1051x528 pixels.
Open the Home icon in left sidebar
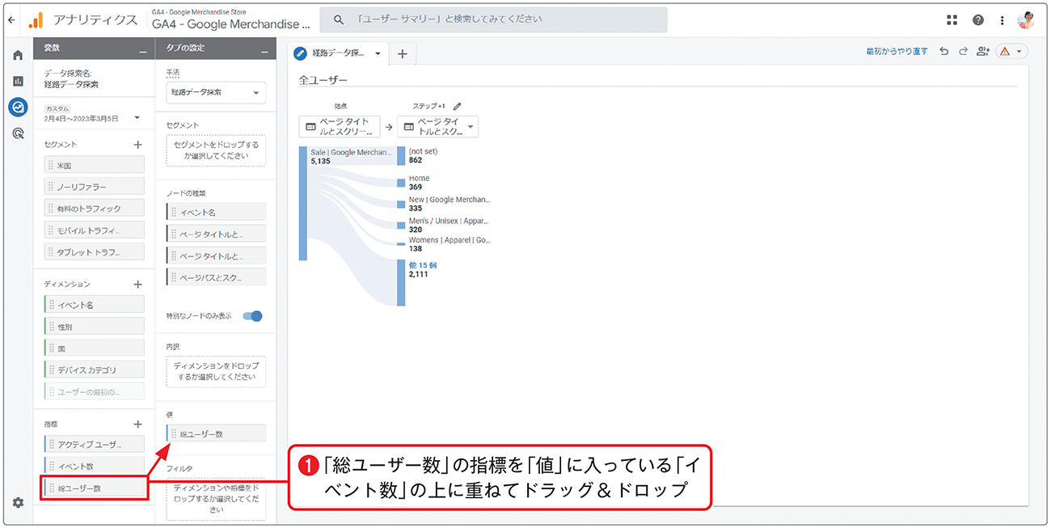[x=18, y=56]
